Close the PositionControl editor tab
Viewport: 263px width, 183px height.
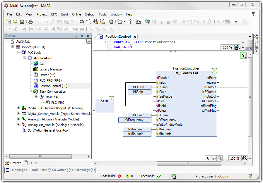(x=134, y=37)
